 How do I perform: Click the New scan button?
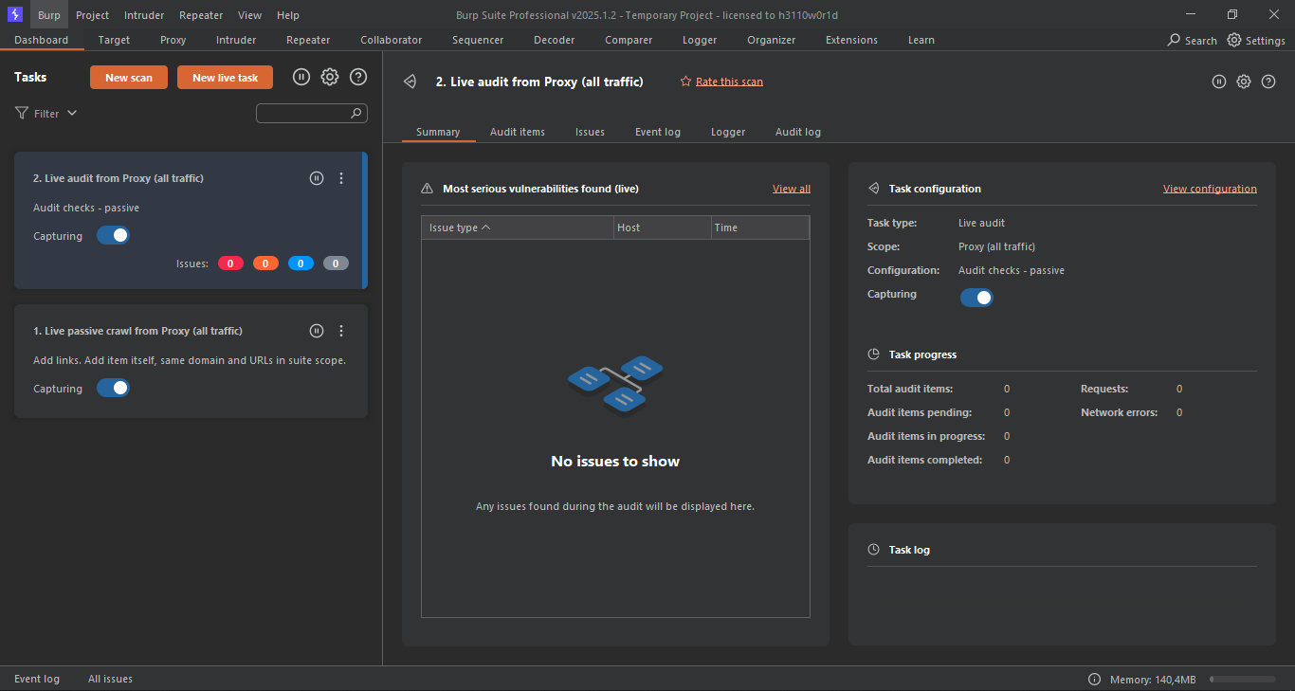click(129, 77)
